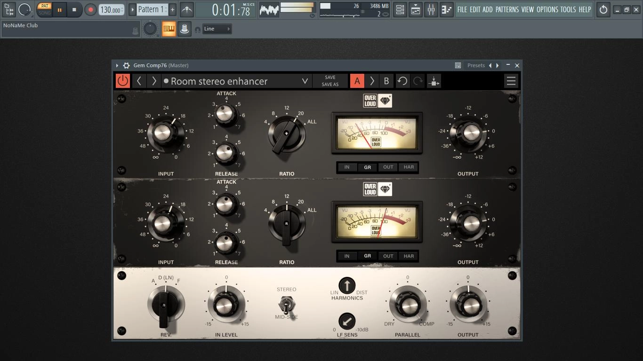The image size is (643, 361).
Task: Set upper meter to IN mode
Action: pyautogui.click(x=347, y=167)
